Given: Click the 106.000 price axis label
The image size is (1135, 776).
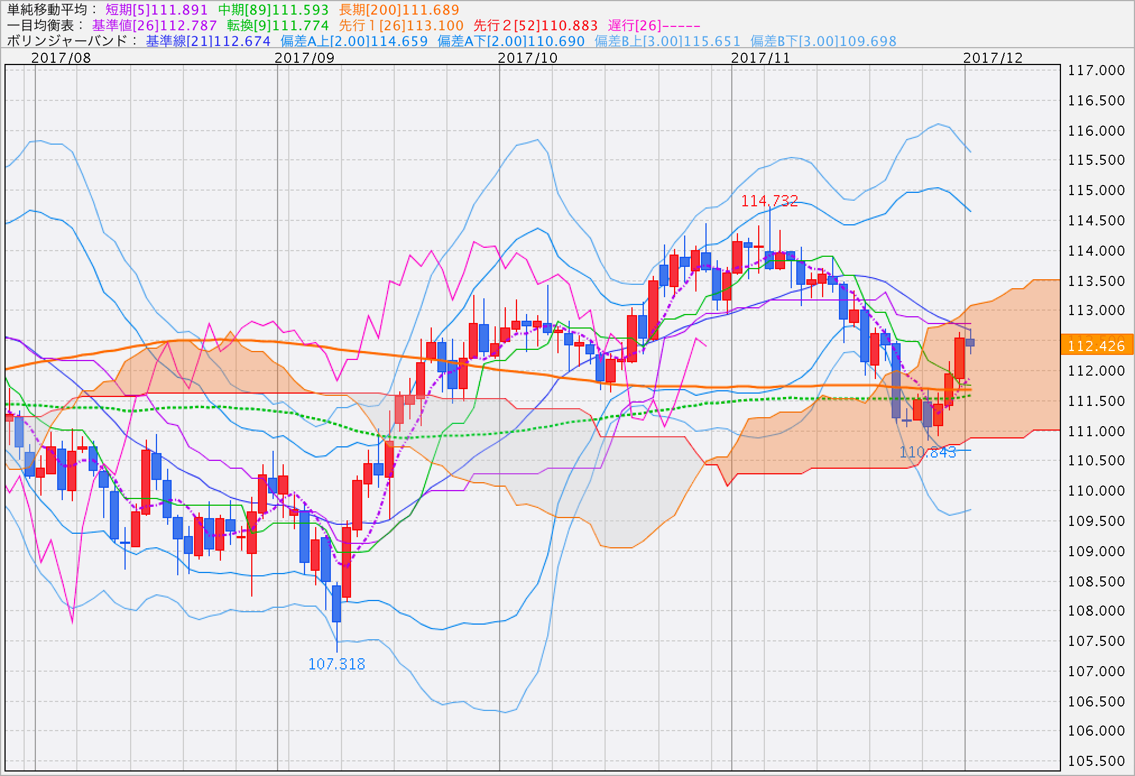Looking at the screenshot, I should tap(1096, 731).
